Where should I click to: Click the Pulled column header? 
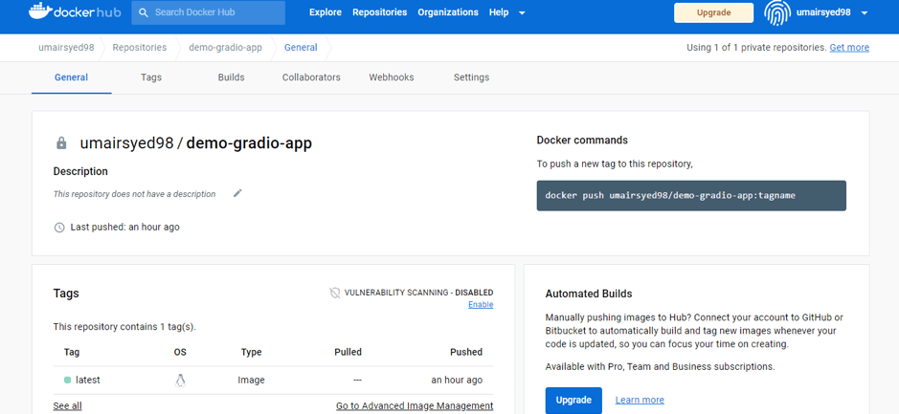pyautogui.click(x=348, y=352)
